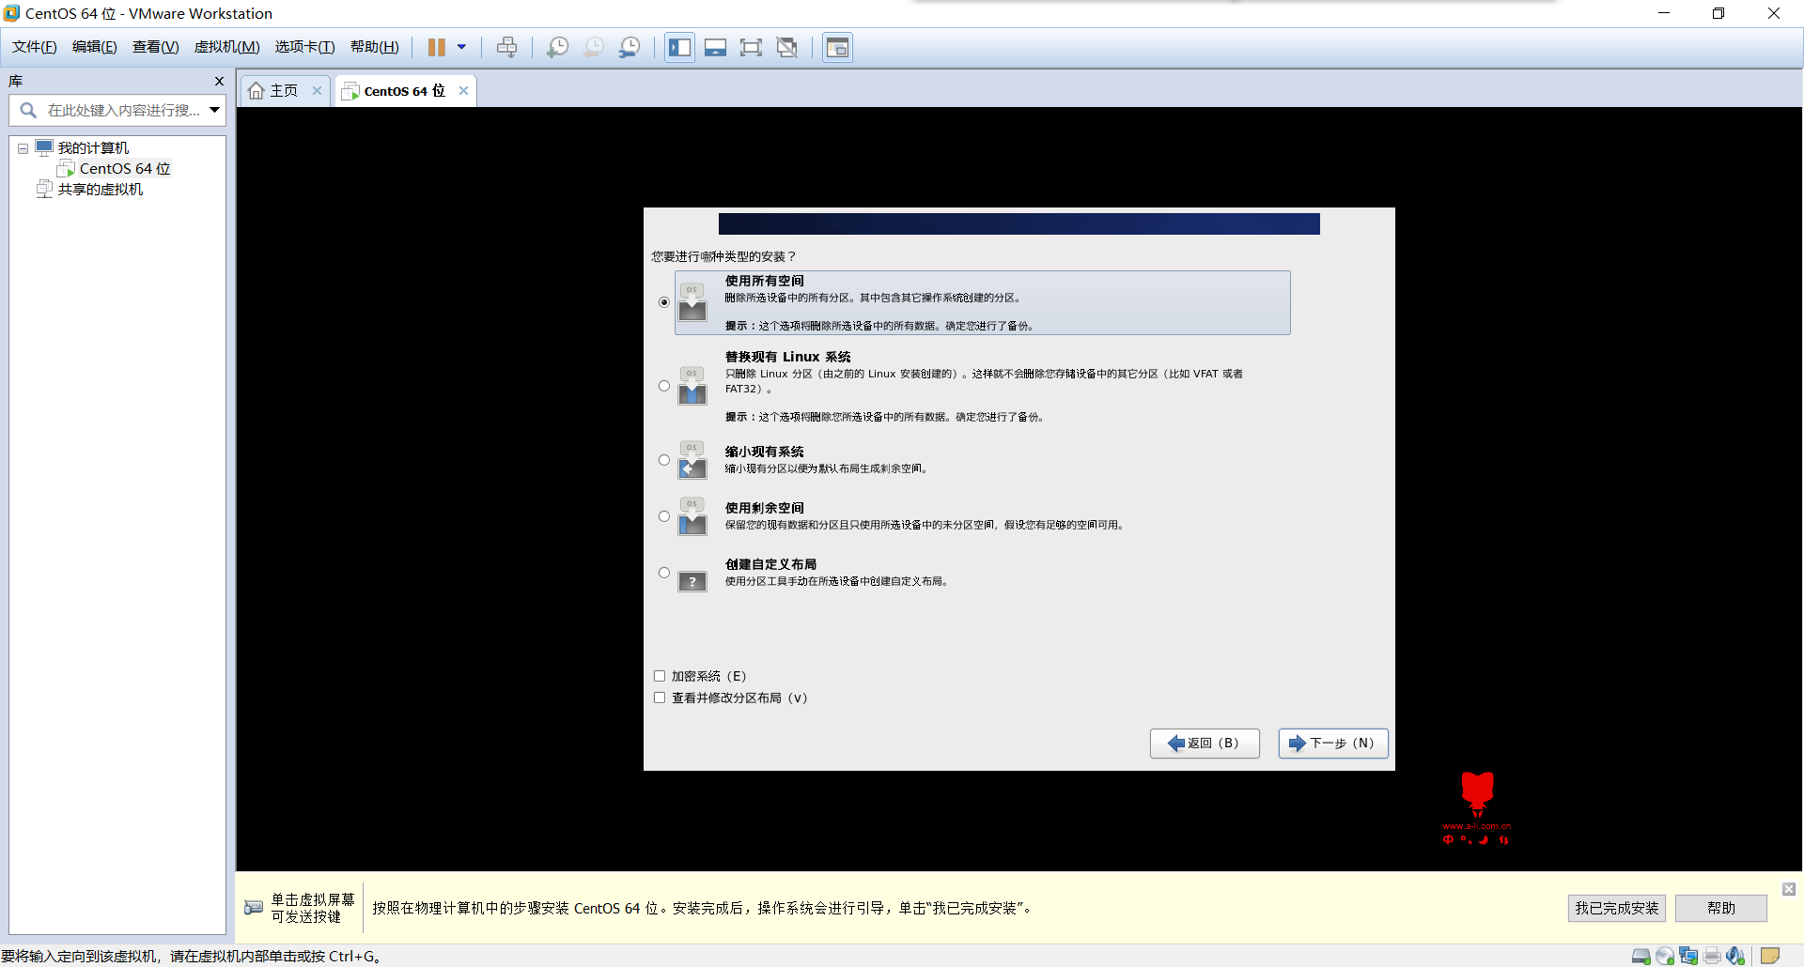Click the 使用剩余空间 option title
Image resolution: width=1804 pixels, height=967 pixels.
[x=765, y=508]
